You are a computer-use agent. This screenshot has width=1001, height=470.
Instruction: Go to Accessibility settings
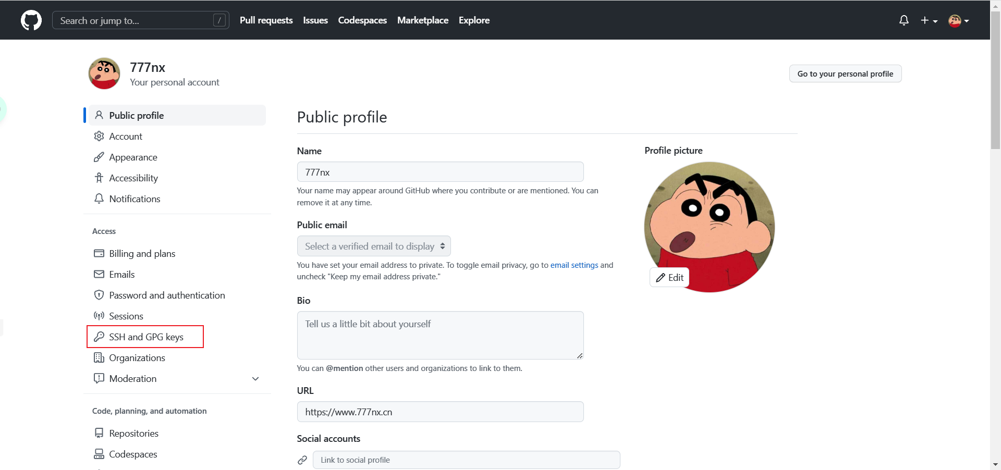[177, 178]
